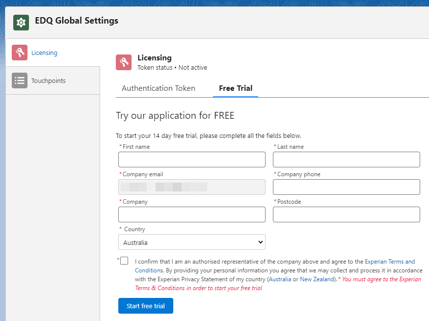Tick the authorised representative confirmation checkbox
This screenshot has height=321, width=429.
click(x=124, y=261)
